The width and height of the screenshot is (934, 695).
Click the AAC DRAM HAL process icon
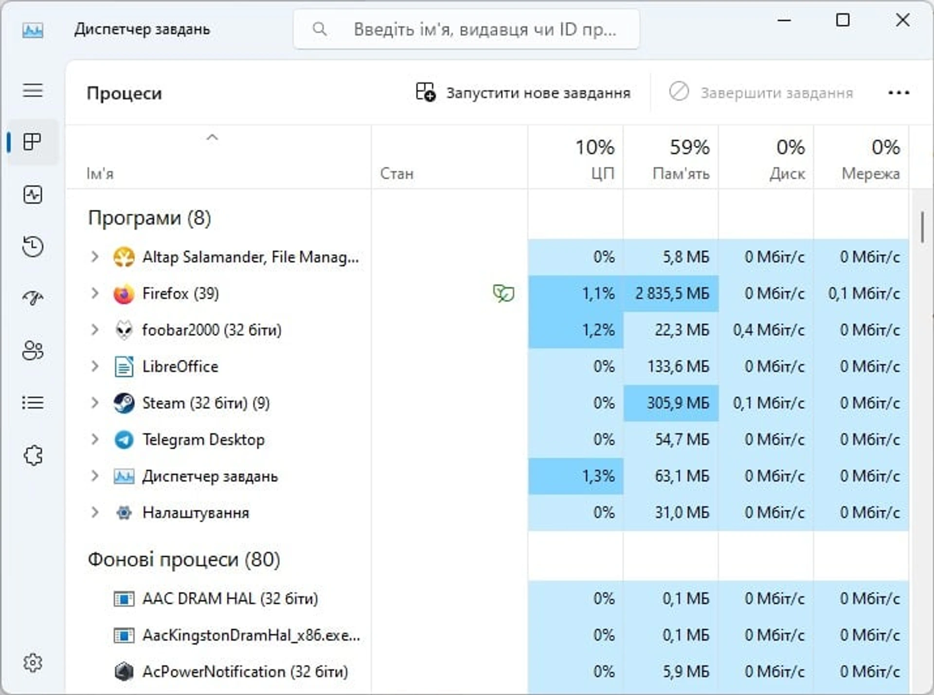pyautogui.click(x=124, y=598)
